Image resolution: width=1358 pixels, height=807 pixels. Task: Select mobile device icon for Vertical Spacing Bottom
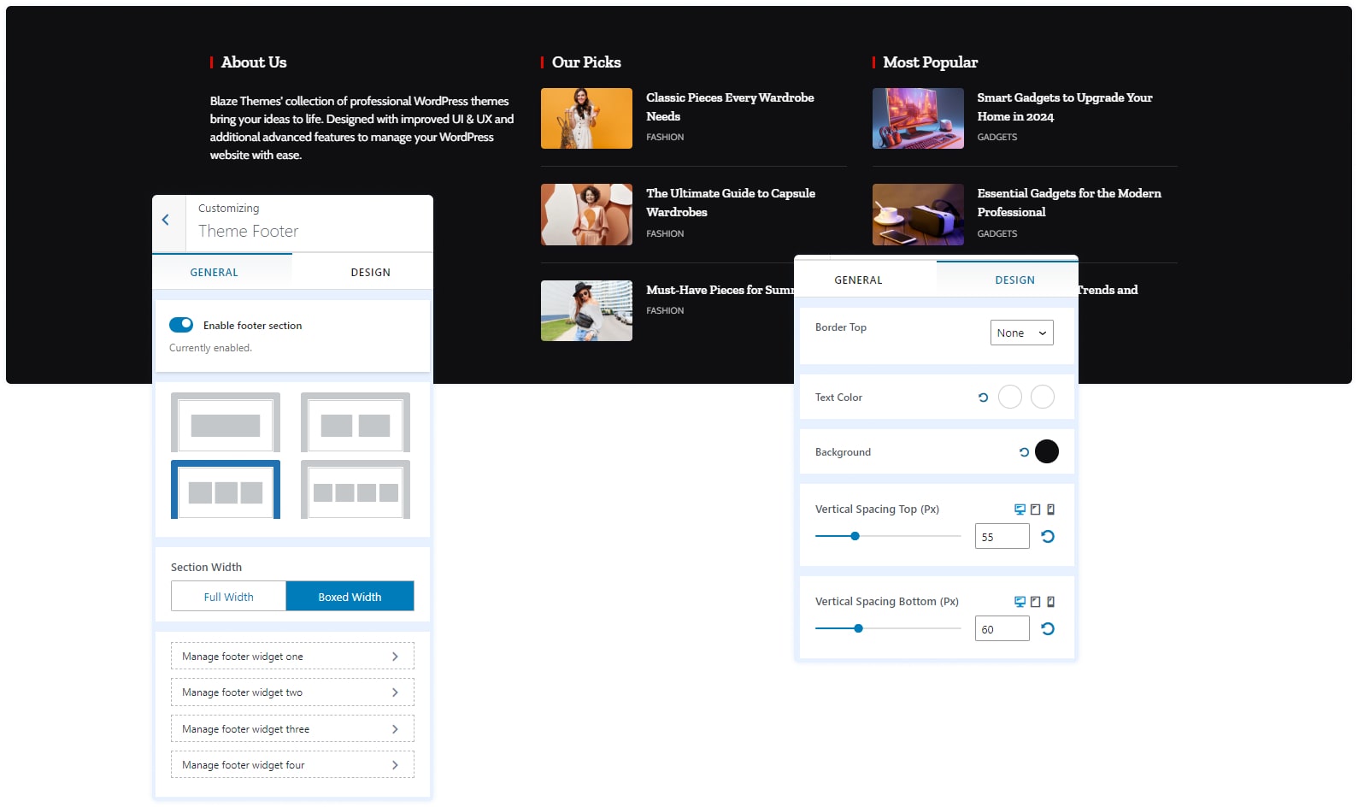(1050, 602)
